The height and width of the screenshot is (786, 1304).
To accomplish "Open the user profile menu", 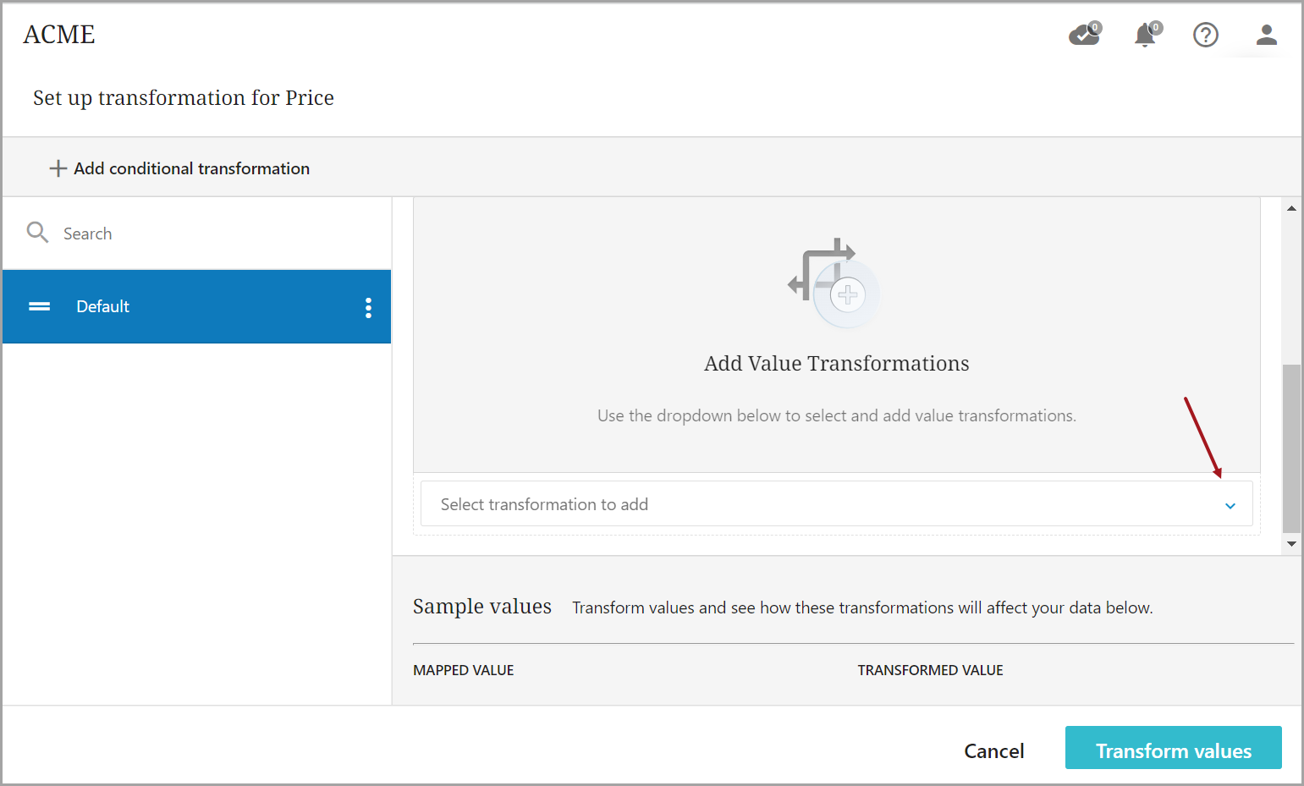I will tap(1266, 35).
